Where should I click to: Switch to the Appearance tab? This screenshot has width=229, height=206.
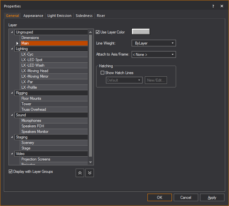tap(33, 16)
